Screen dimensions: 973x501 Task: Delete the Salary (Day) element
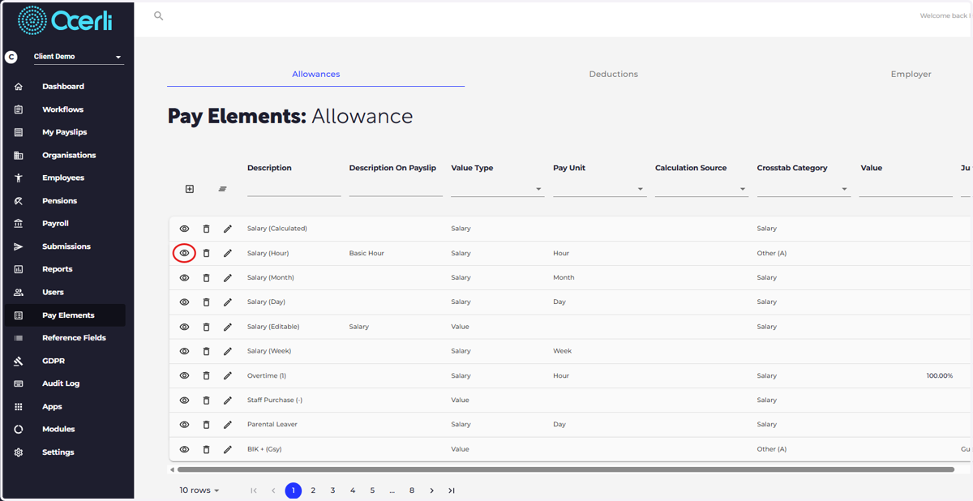tap(206, 302)
